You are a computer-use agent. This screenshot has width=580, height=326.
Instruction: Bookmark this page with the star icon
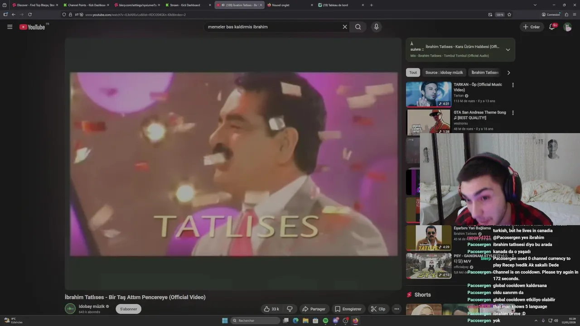[x=509, y=14]
